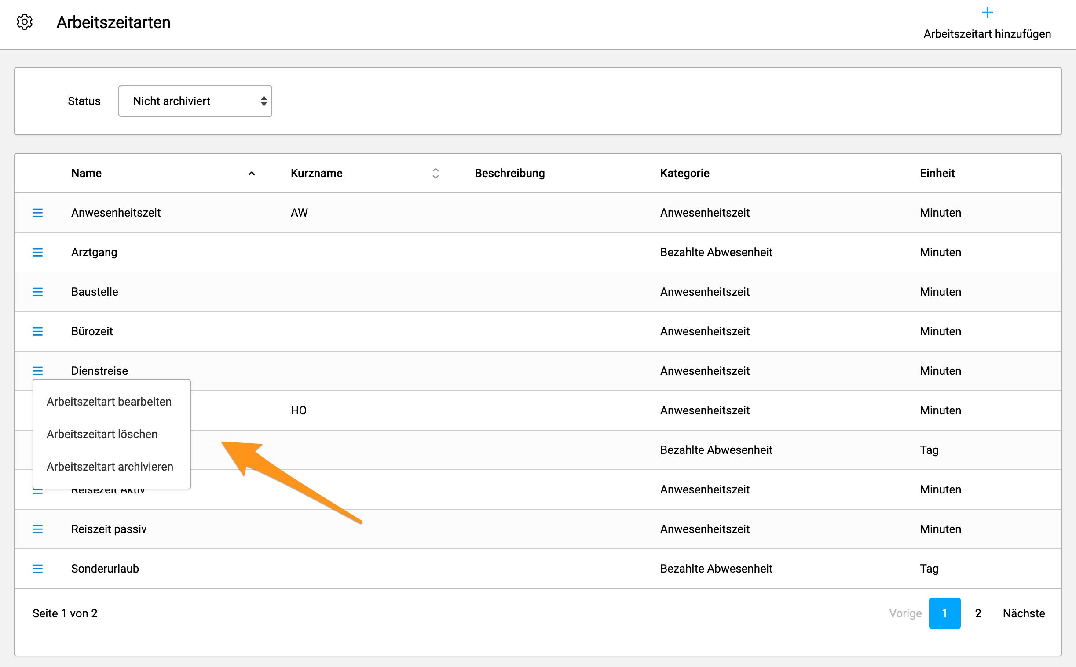Go to page 1 in pagination
The width and height of the screenshot is (1076, 667).
click(944, 613)
